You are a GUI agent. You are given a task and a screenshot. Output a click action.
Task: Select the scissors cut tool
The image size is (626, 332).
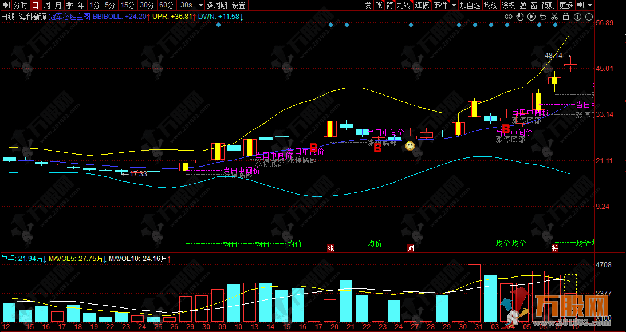point(554,17)
